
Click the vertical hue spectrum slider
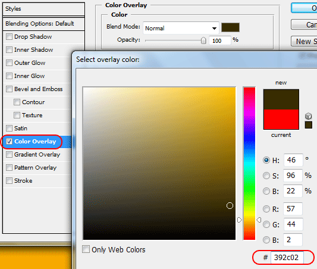point(249,164)
